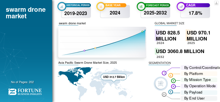Click the 2025-2032 forecast period value
Image resolution: width=220 pixels, height=102 pixels.
155,13
